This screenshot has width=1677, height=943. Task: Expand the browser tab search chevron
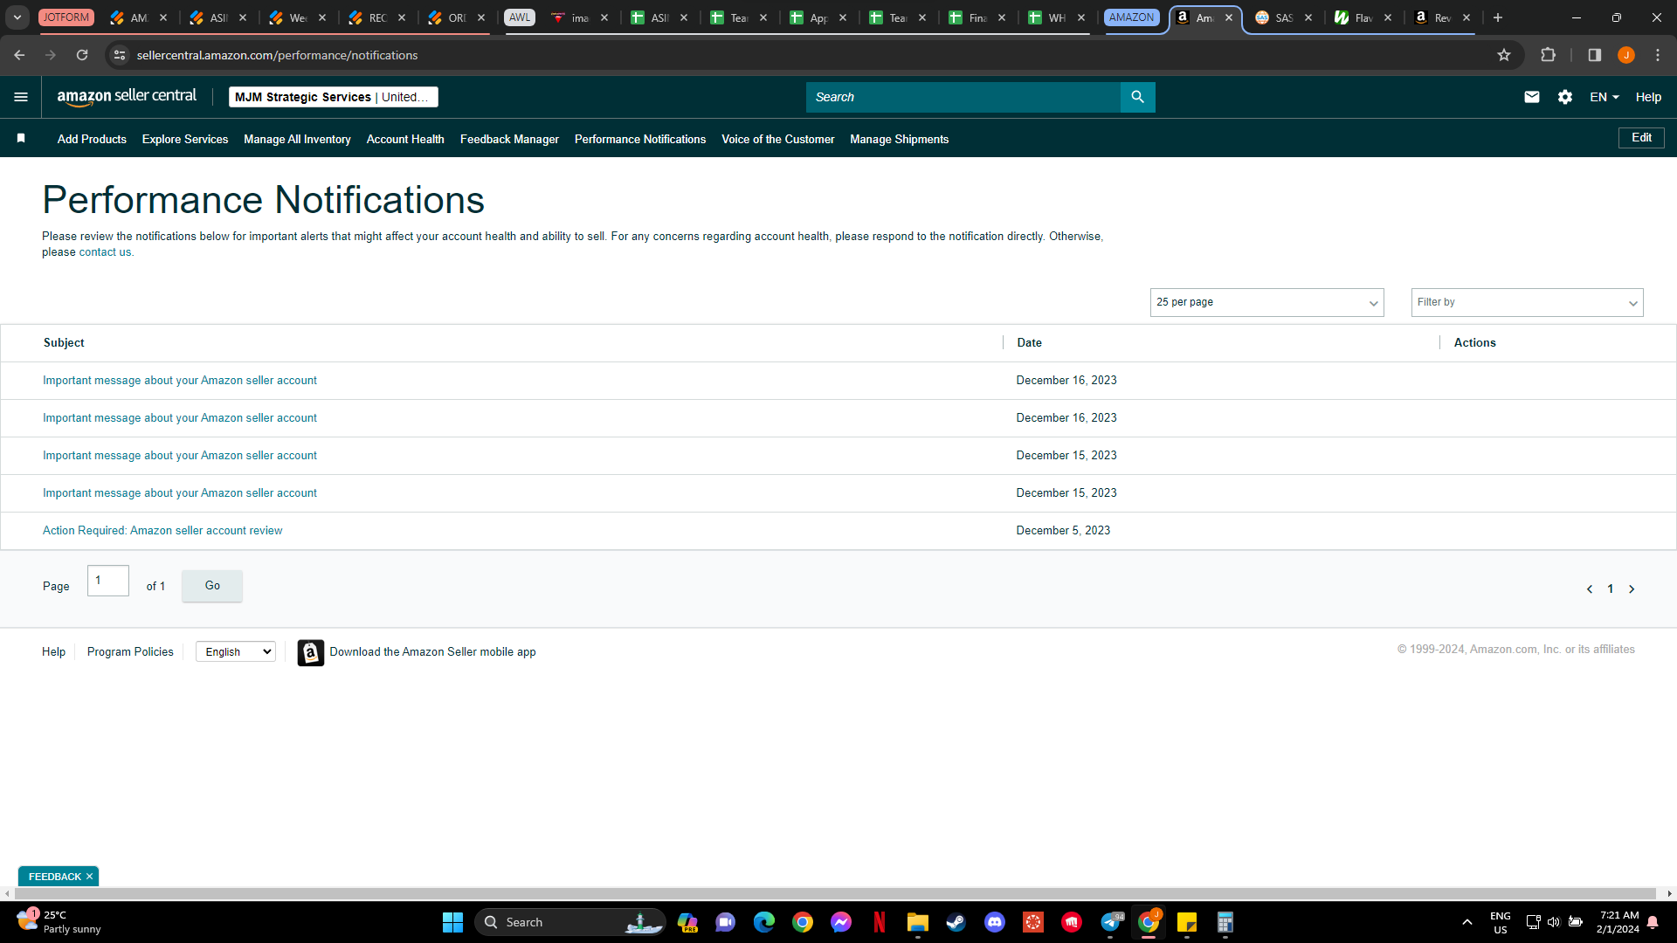[17, 17]
